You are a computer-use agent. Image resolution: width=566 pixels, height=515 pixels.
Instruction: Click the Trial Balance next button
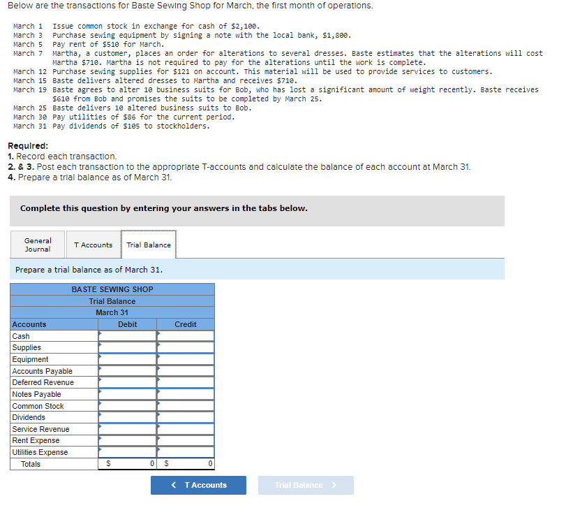point(305,485)
